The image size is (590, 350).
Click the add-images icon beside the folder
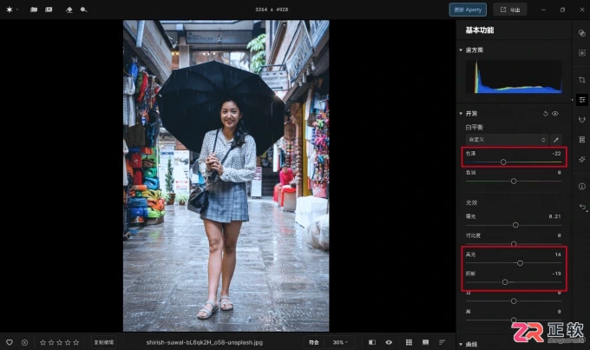tap(49, 10)
